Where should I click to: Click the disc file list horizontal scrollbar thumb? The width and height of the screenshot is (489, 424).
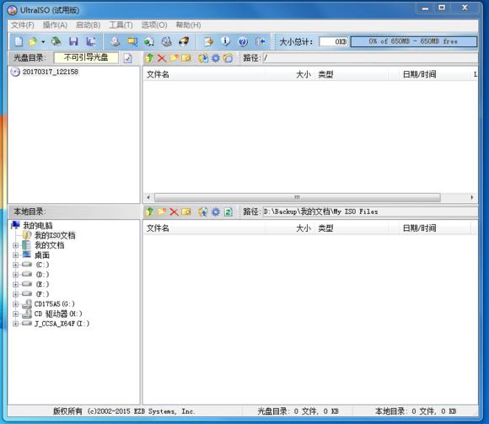pos(298,197)
